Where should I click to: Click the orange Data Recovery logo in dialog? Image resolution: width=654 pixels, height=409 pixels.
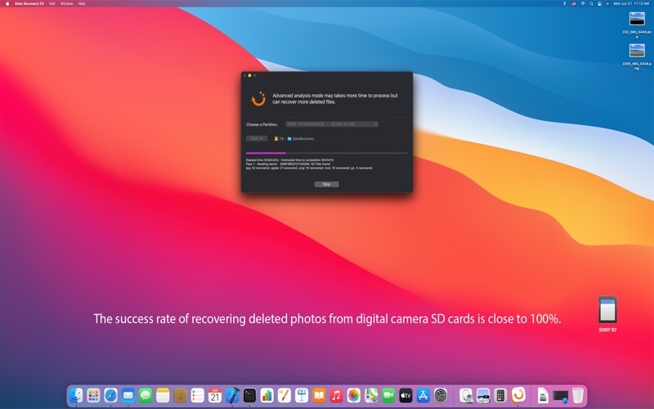point(258,98)
